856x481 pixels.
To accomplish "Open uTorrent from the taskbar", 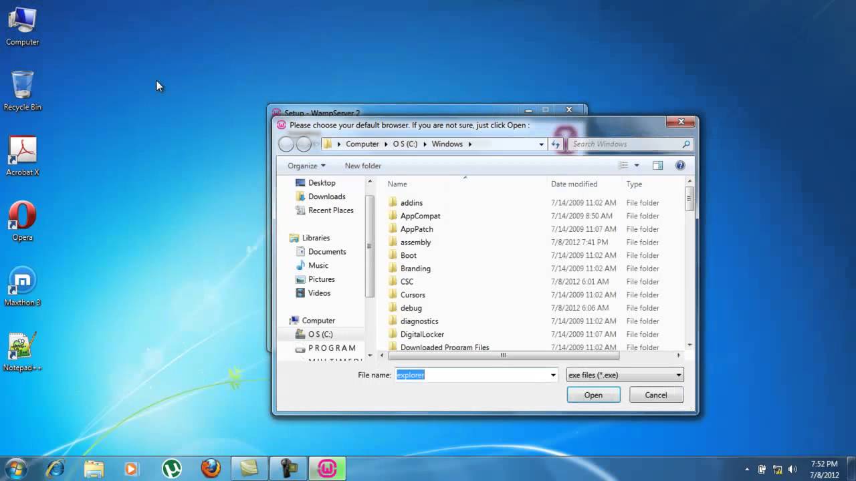I will point(172,468).
